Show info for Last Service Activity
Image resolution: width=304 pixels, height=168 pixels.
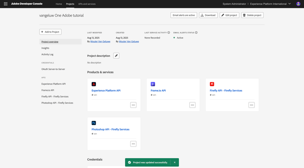(169, 32)
